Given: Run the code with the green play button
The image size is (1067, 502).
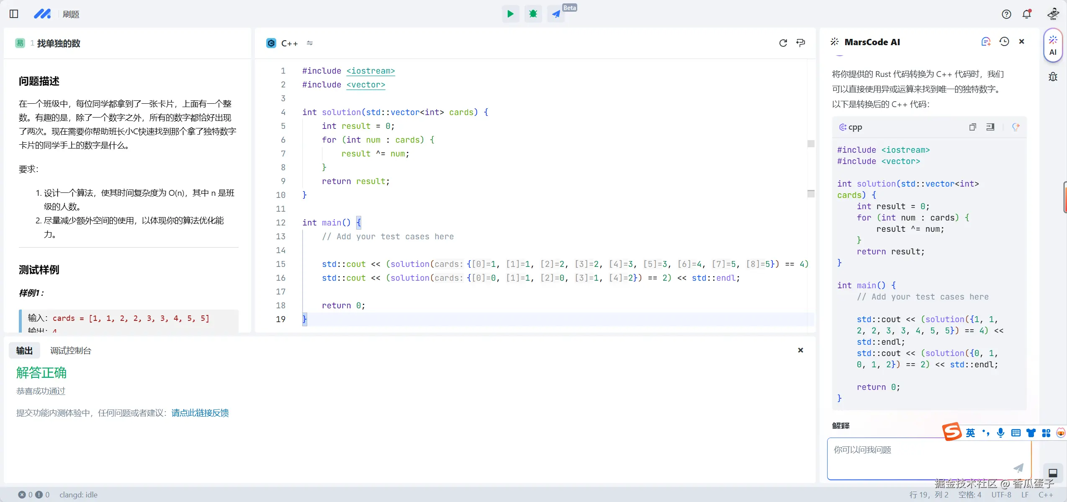Looking at the screenshot, I should click(x=510, y=14).
